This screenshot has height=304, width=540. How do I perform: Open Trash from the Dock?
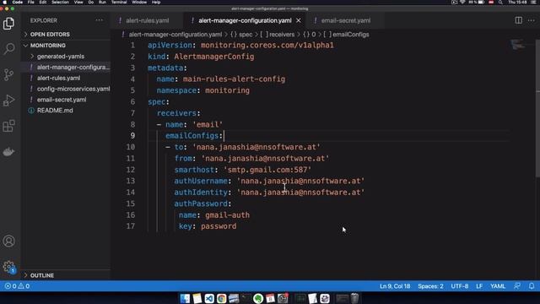354,298
